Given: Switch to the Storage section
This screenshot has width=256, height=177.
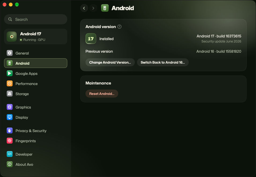Looking at the screenshot, I should (x=36, y=94).
